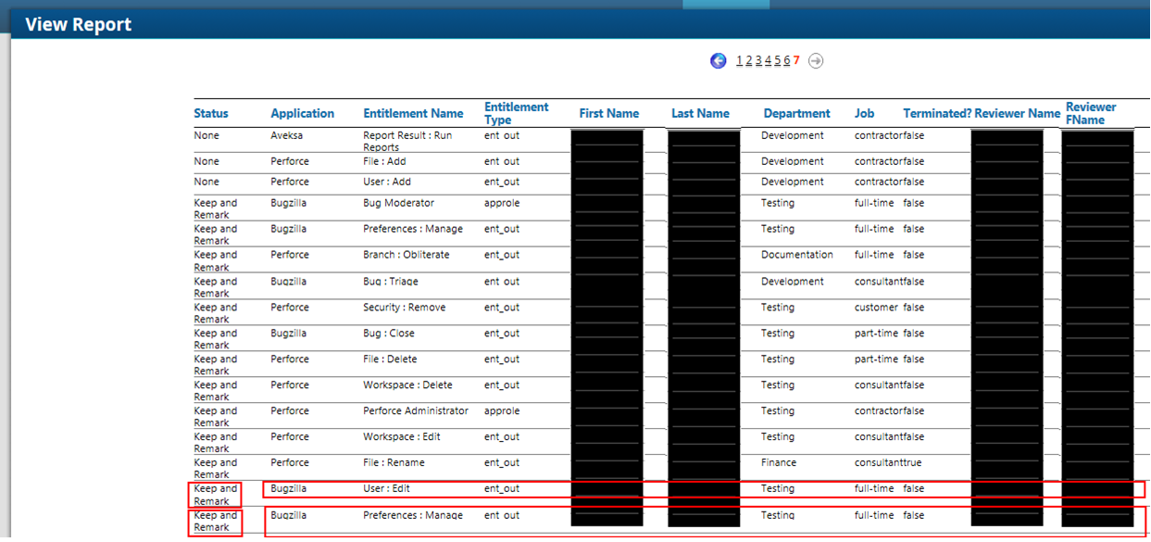Go to page 1 of report

pos(740,61)
